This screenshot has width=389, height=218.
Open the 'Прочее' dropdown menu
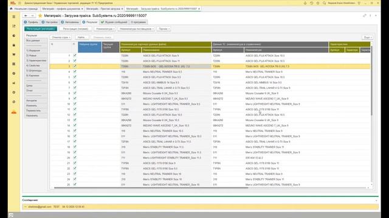point(164,29)
